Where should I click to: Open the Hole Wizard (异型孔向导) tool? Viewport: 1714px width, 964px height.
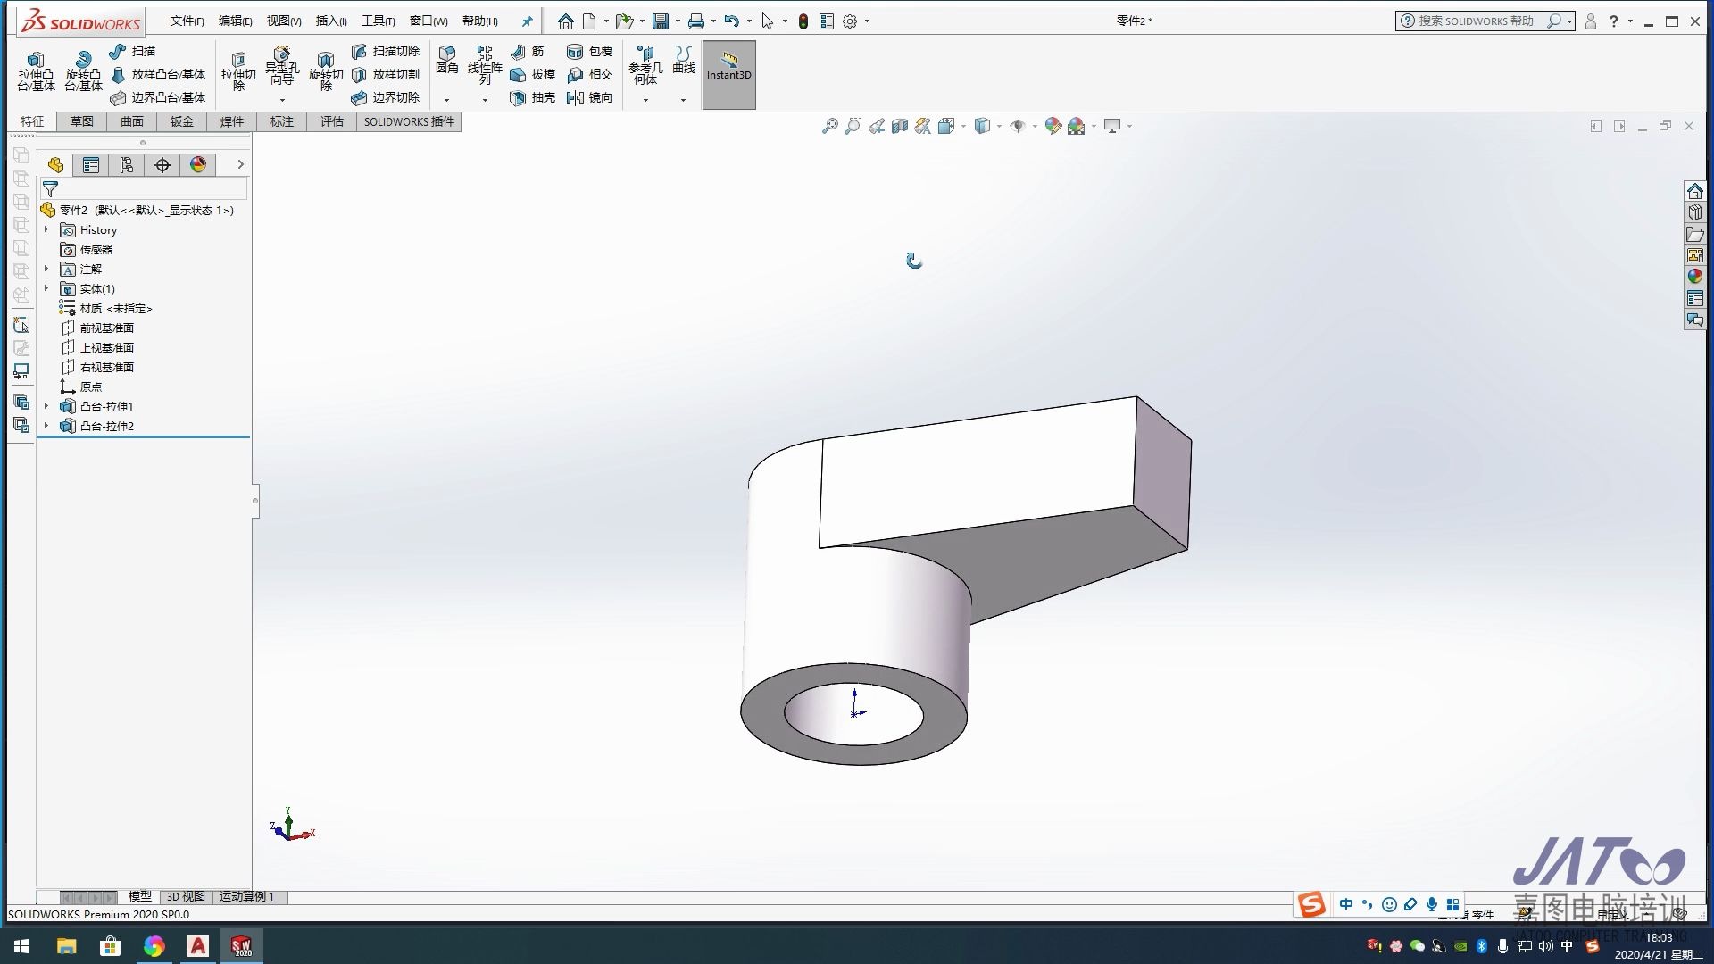[282, 55]
